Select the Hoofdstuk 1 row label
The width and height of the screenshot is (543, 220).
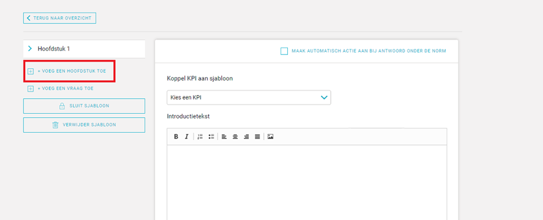click(53, 49)
